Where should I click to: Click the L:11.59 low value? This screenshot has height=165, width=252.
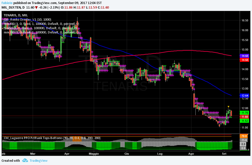click(92, 8)
